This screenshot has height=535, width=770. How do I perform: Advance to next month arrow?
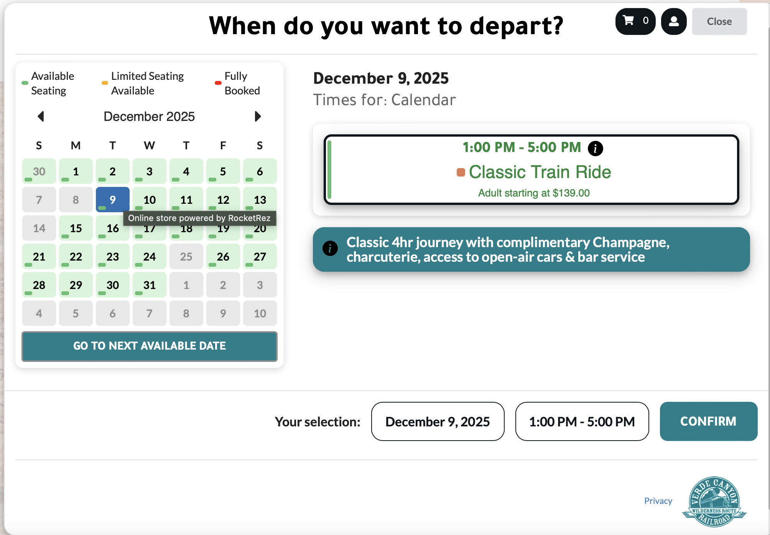pos(258,116)
